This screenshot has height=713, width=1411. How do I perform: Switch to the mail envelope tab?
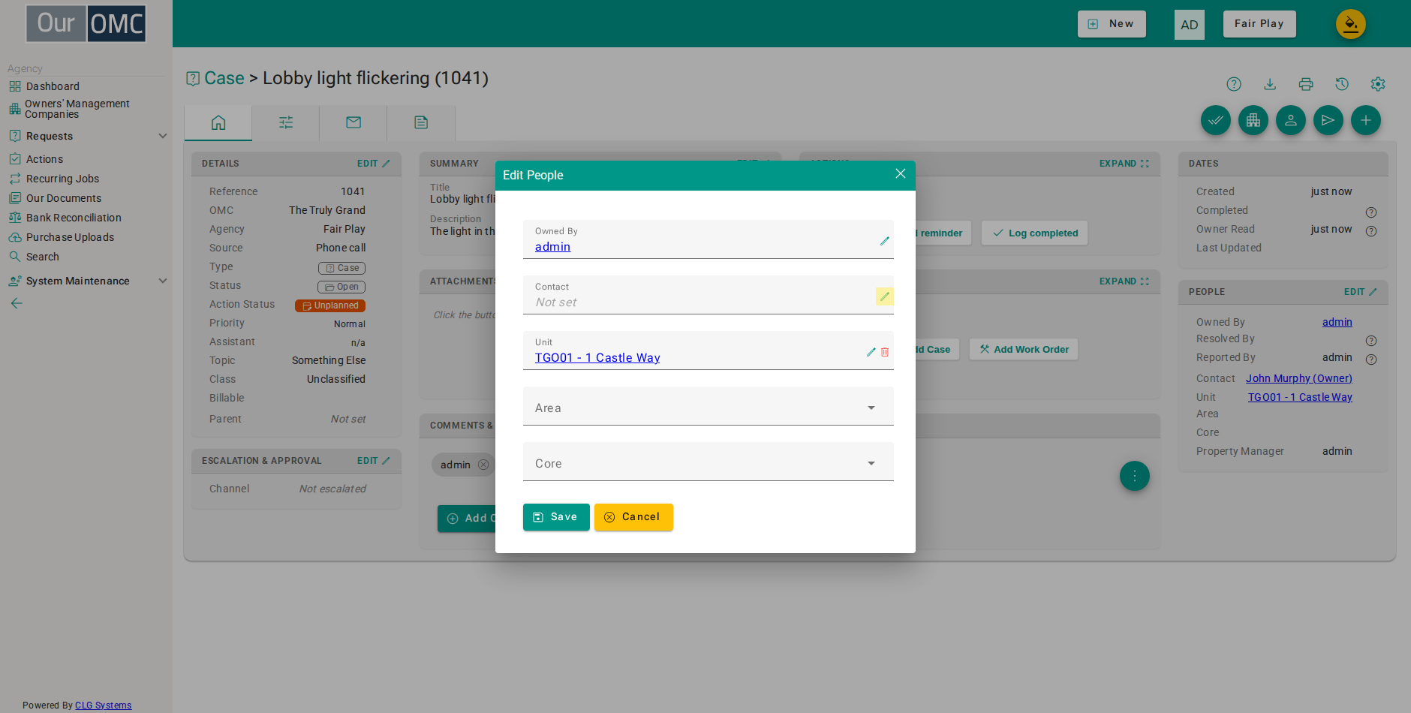(354, 122)
